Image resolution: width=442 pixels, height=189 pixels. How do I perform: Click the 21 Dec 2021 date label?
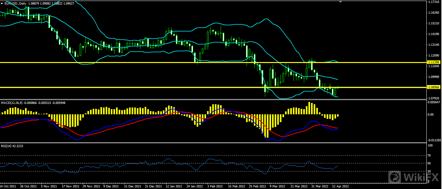[132, 187]
